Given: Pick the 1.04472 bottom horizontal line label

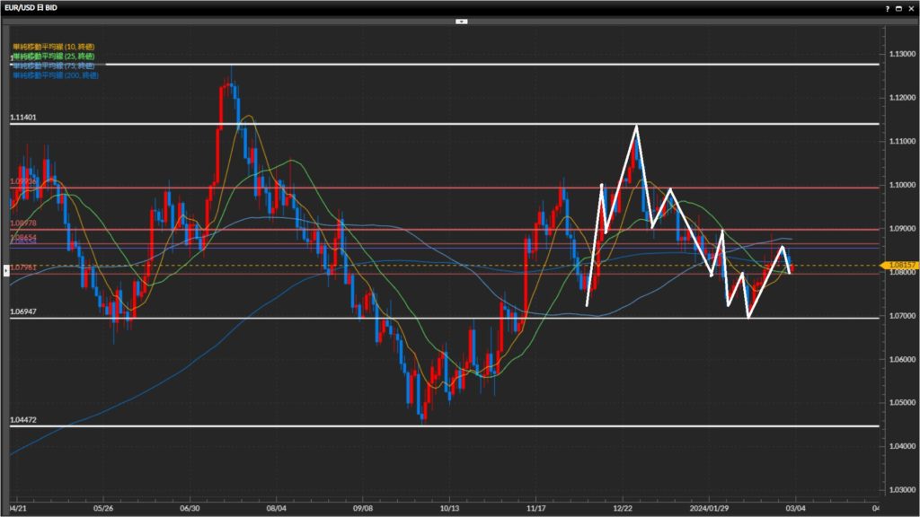Looking at the screenshot, I should [22, 419].
